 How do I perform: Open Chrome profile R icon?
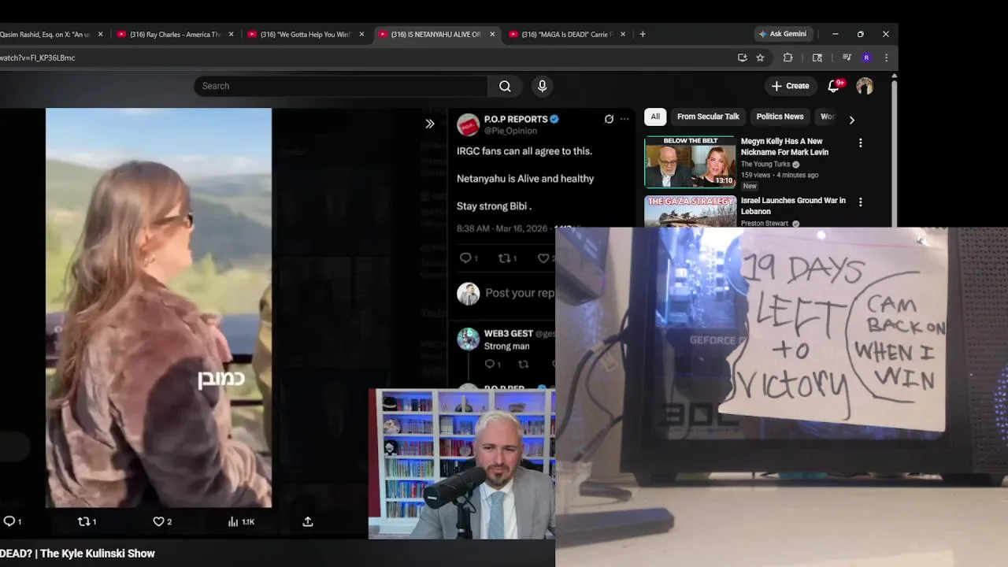(866, 57)
